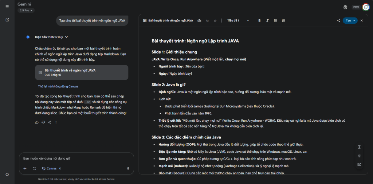Open settings gear in the left sidebar
Viewport: 373px width, 184px height.
coord(7,175)
